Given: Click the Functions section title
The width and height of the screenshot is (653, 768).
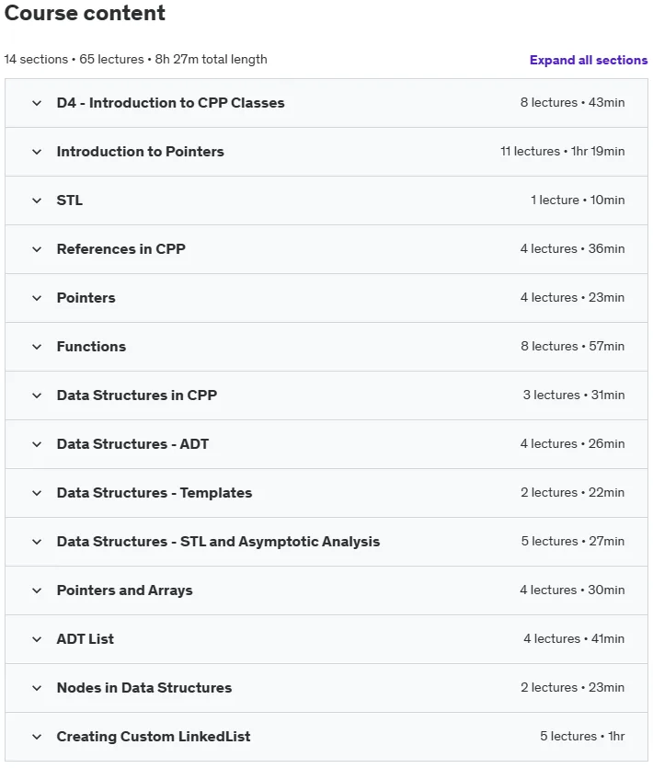Looking at the screenshot, I should 91,347.
